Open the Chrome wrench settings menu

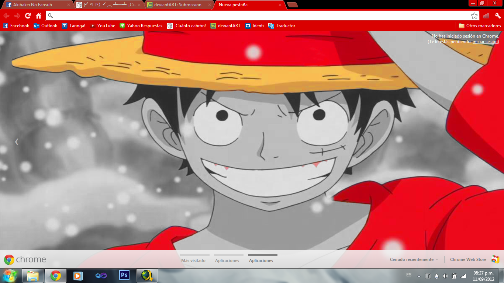click(x=498, y=16)
